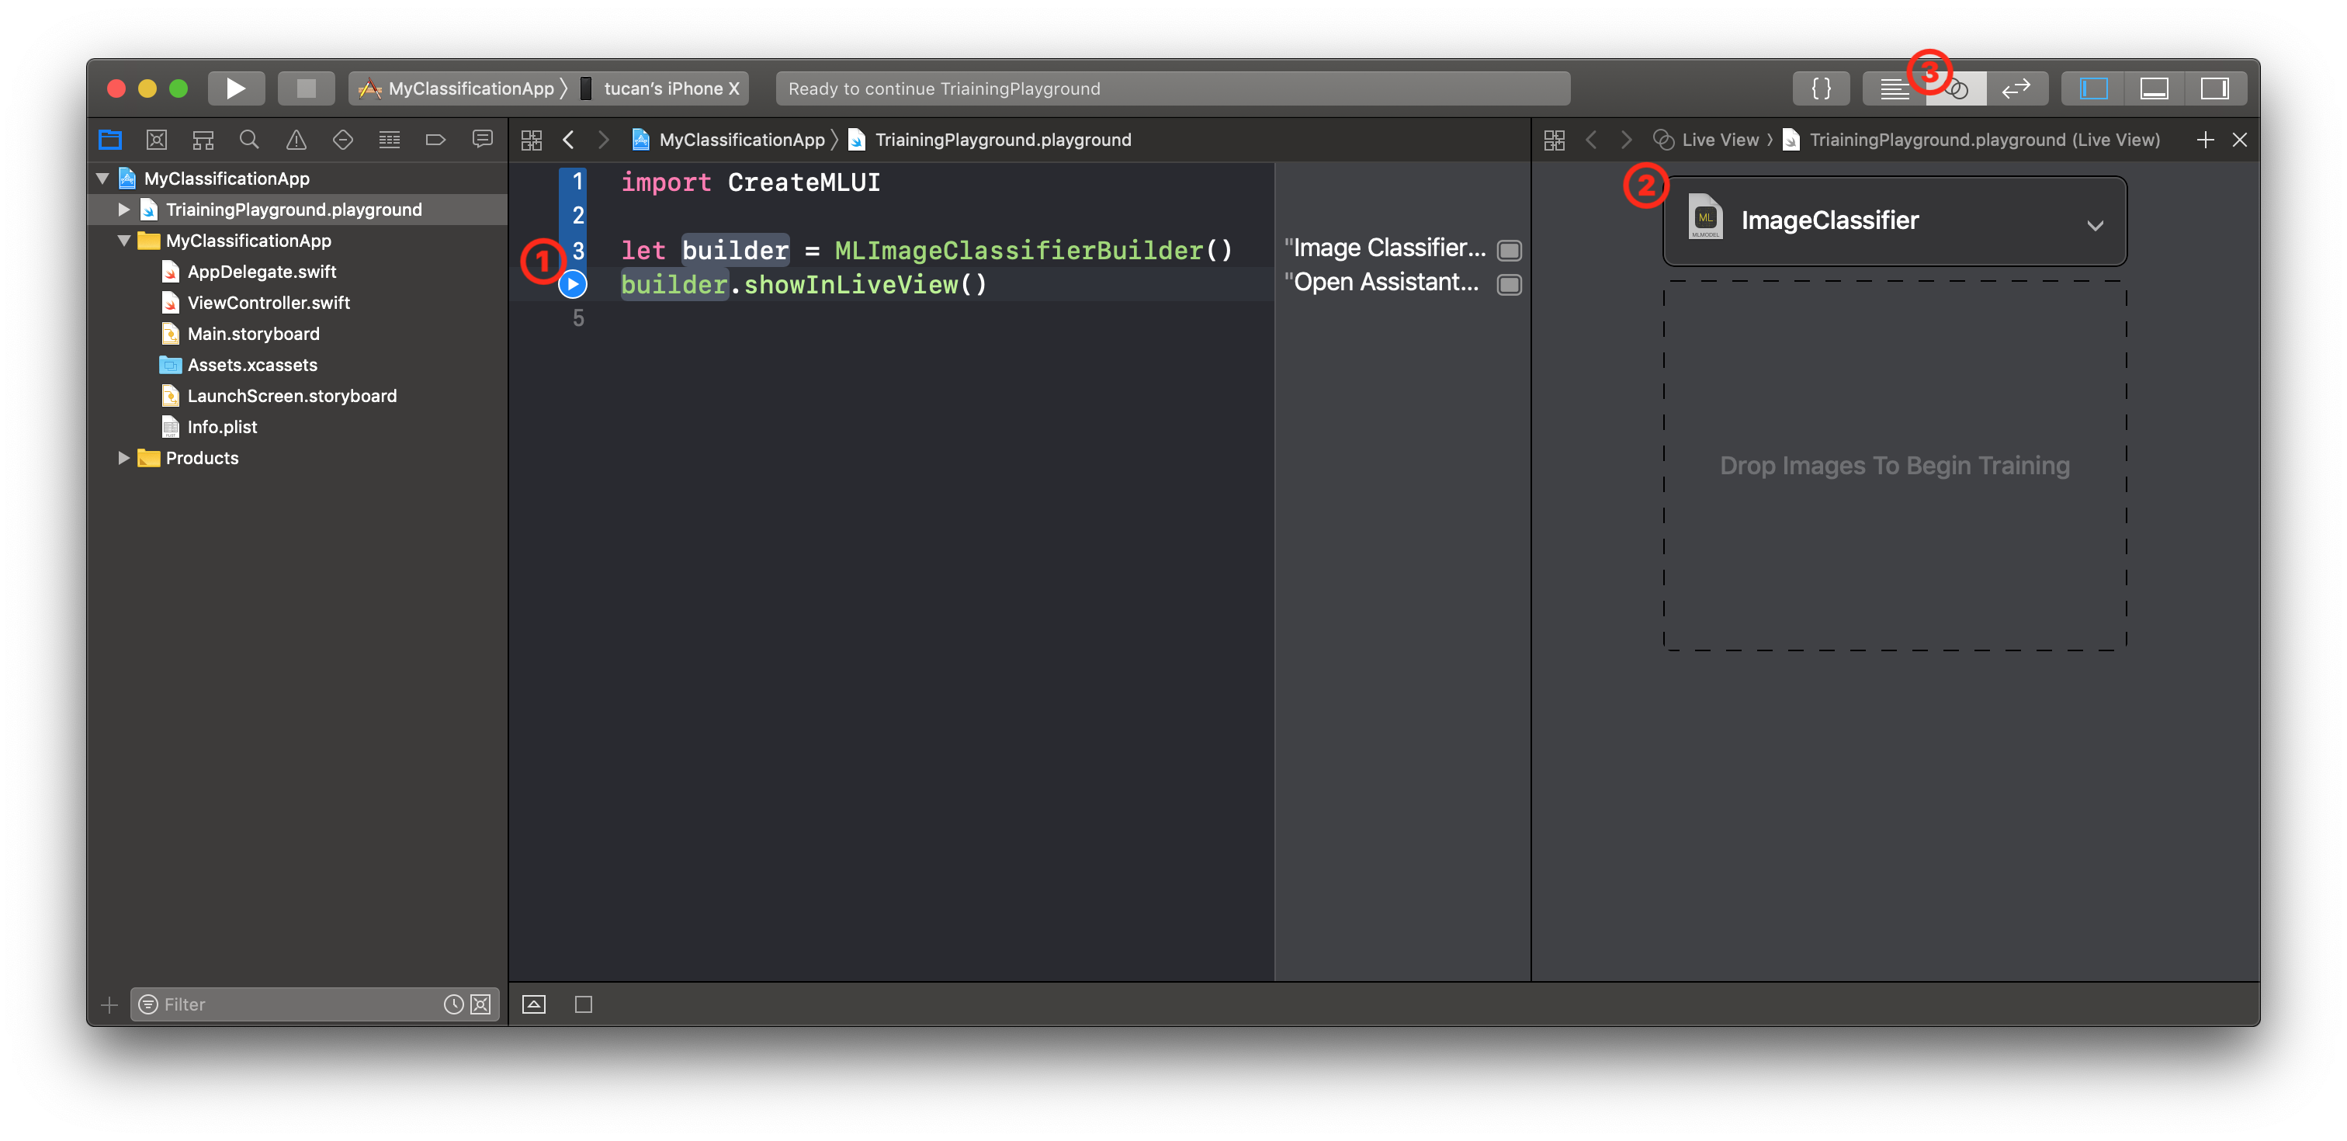The image size is (2347, 1141).
Task: Click the Live View breadcrumb item
Action: 1718,140
